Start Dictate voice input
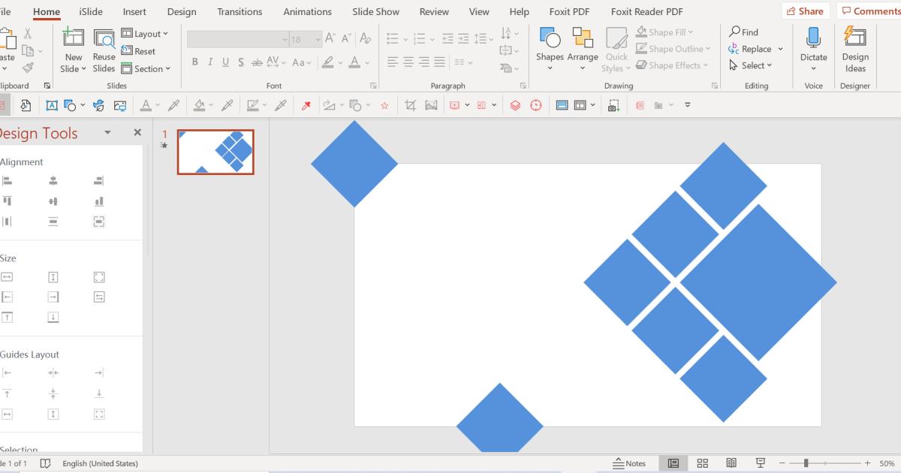 click(x=813, y=39)
